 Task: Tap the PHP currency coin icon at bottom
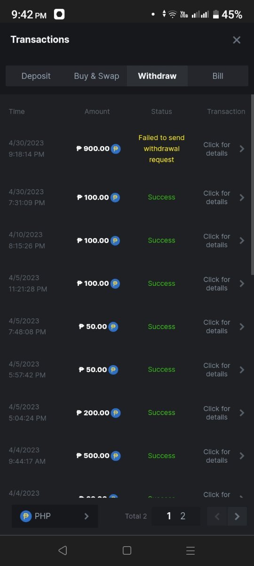[x=26, y=516]
